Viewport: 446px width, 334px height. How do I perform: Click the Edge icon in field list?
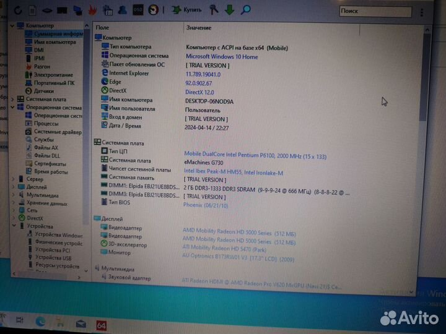(105, 82)
